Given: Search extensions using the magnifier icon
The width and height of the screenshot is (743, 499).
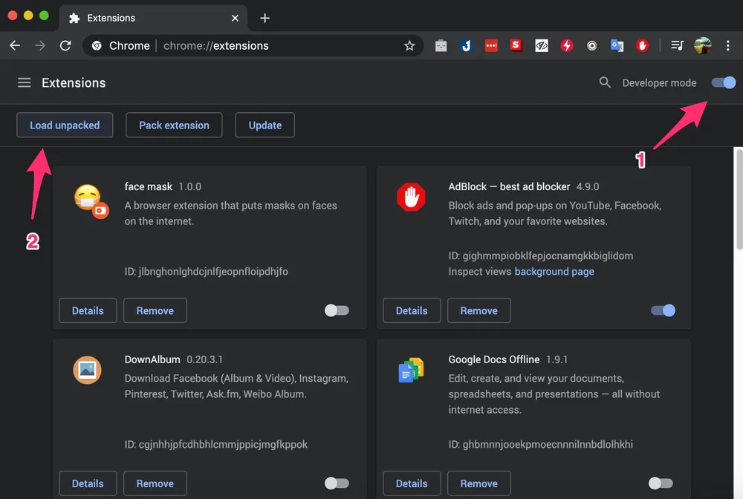Looking at the screenshot, I should point(605,82).
